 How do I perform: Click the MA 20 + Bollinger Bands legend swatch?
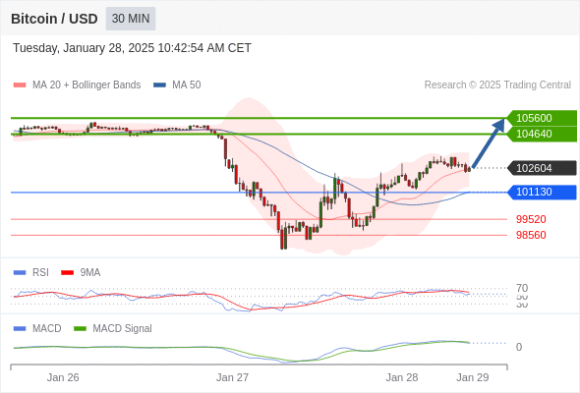pyautogui.click(x=20, y=85)
